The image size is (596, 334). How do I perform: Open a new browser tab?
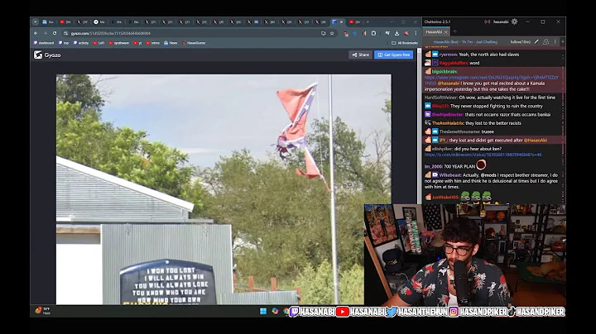coord(368,22)
